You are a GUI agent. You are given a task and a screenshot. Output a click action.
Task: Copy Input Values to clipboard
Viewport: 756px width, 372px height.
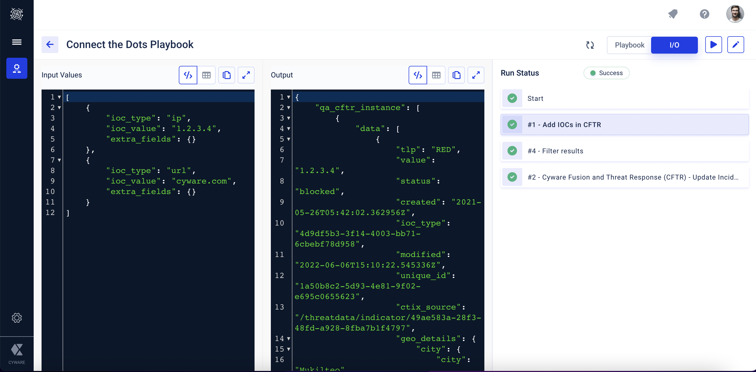227,75
